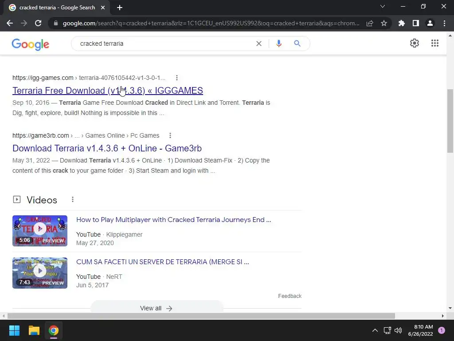Open Videos section options menu
Screen dimensions: 454x341
tap(73, 199)
